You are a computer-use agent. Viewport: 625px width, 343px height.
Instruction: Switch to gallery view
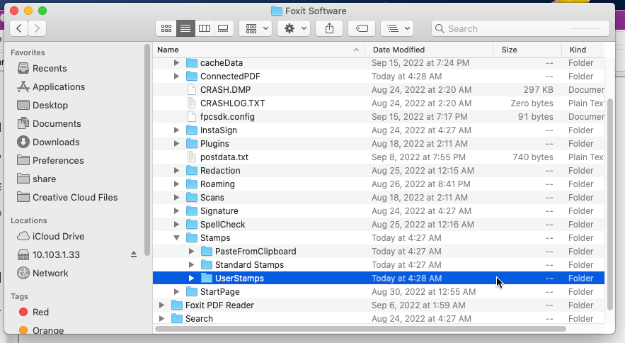tap(223, 28)
